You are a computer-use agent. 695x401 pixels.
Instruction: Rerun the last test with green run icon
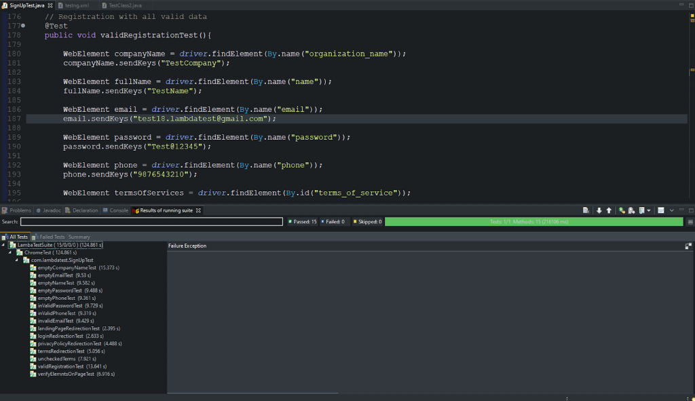coord(622,210)
